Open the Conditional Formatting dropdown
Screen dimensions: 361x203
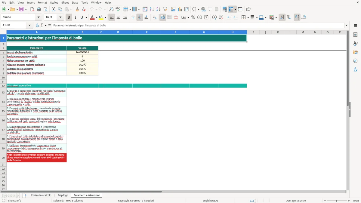point(276,17)
